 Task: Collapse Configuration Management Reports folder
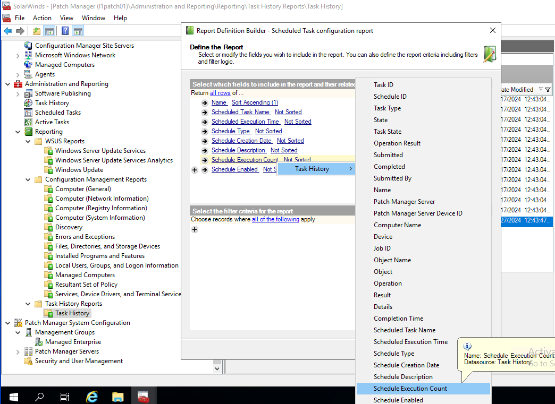click(28, 179)
